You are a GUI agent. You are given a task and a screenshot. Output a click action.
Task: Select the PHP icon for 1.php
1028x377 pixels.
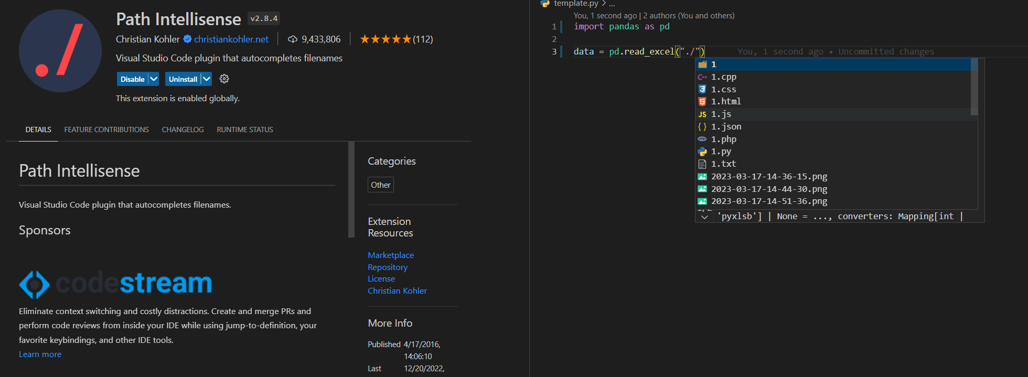[702, 139]
